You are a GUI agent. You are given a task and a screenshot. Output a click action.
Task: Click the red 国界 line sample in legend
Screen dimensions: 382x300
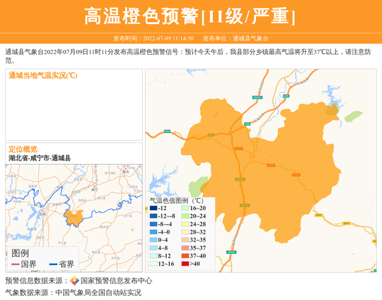[x=15, y=264]
